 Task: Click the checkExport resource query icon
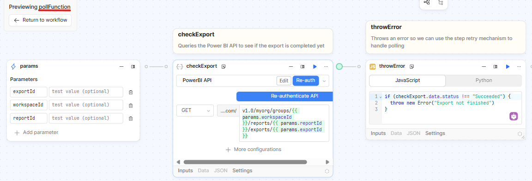pos(180,67)
